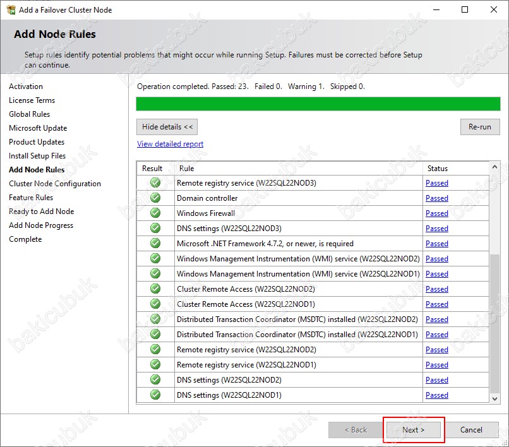509x447 pixels.
Task: Click check icon for Cluster Remote Access W22SQL22NOD2
Action: (x=155, y=289)
